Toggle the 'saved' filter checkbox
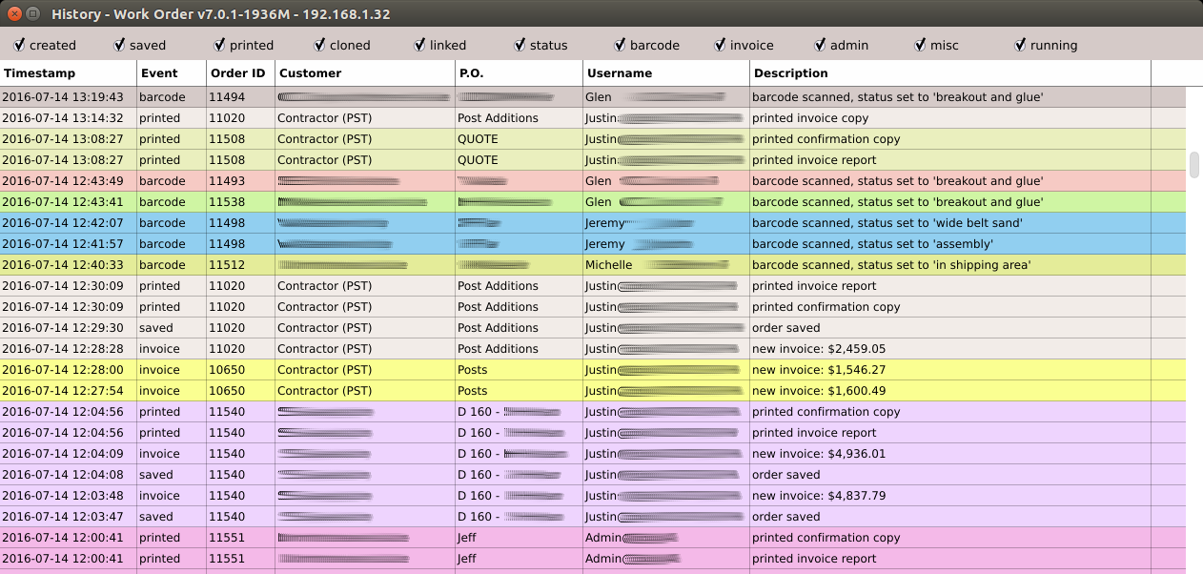This screenshot has width=1203, height=574. pos(120,45)
